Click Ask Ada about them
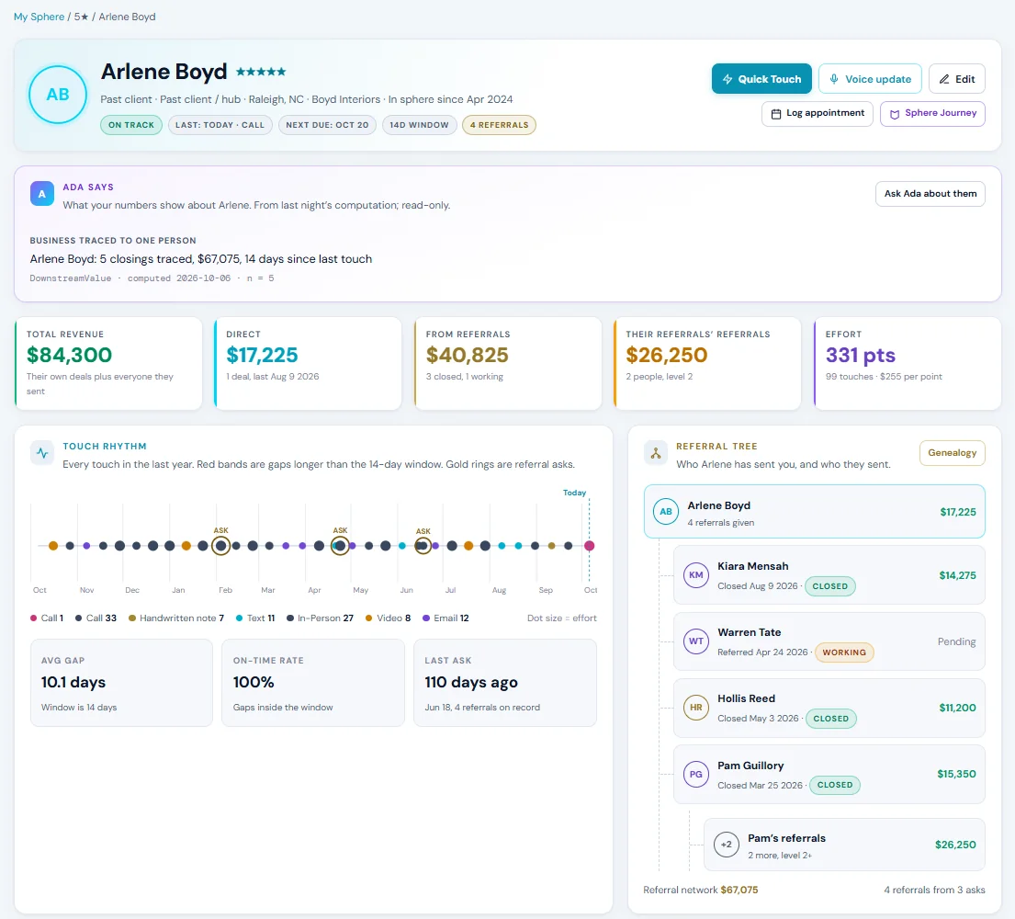Image resolution: width=1015 pixels, height=919 pixels. click(x=930, y=194)
